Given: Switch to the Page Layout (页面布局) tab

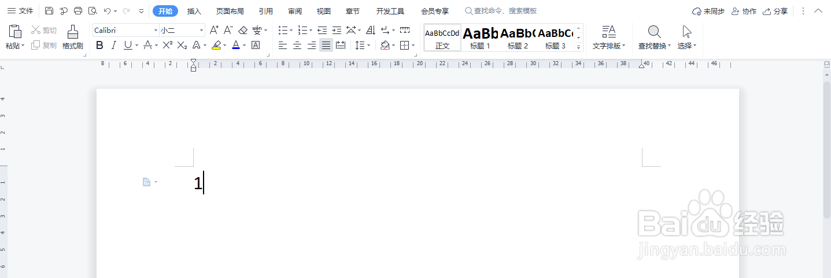Looking at the screenshot, I should point(230,11).
